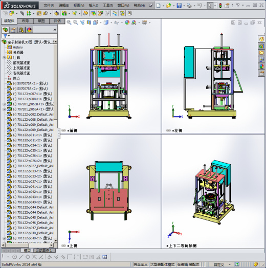Expand the 707201_p055B component node
The width and height of the screenshot is (266, 268).
4,104
